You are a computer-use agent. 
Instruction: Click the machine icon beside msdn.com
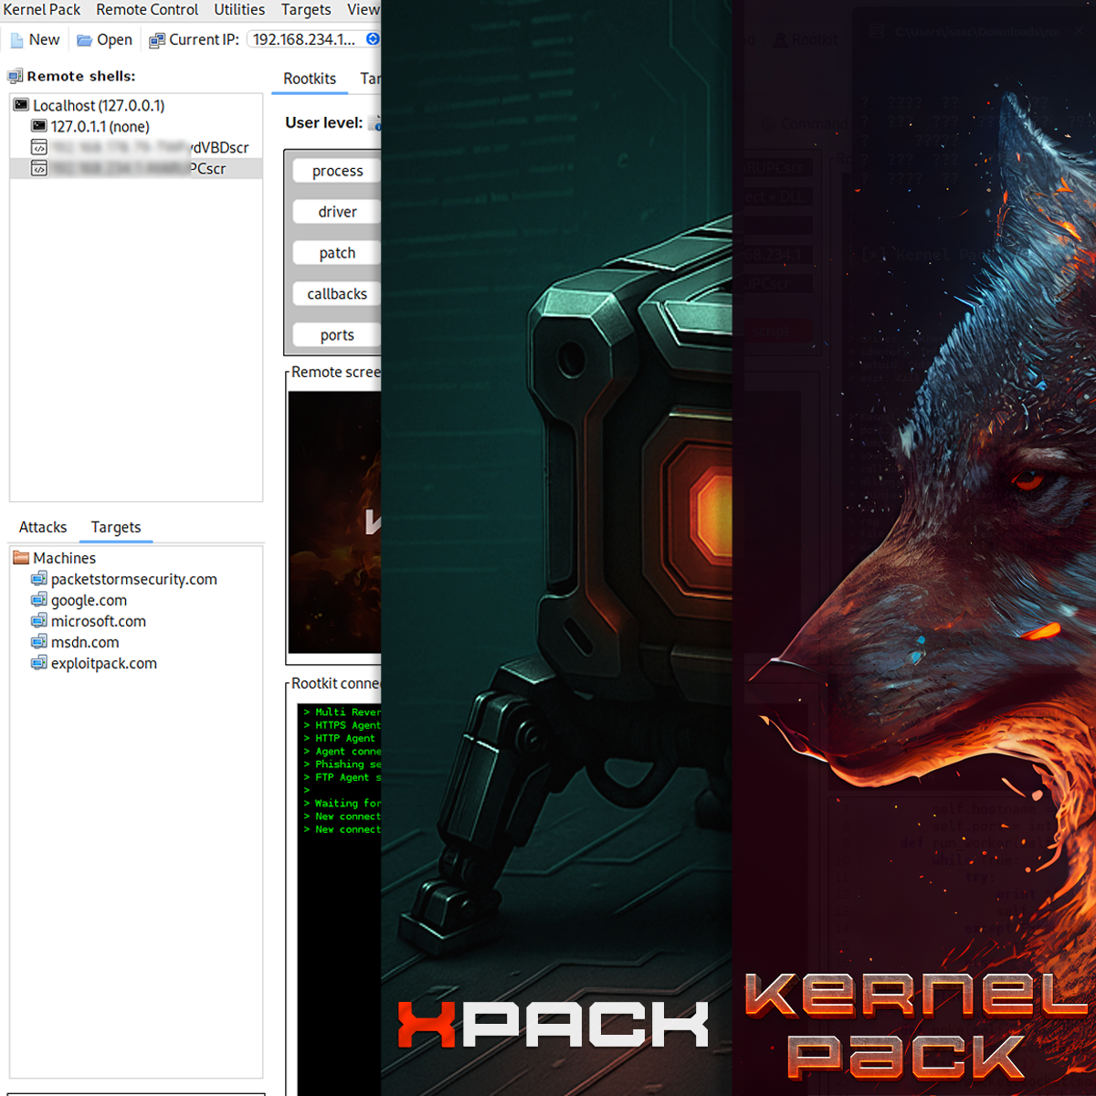pyautogui.click(x=39, y=641)
